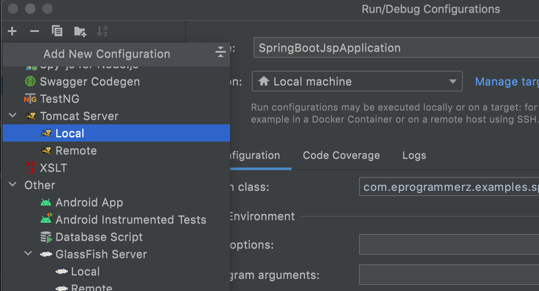Select Android App configuration type

click(116, 202)
